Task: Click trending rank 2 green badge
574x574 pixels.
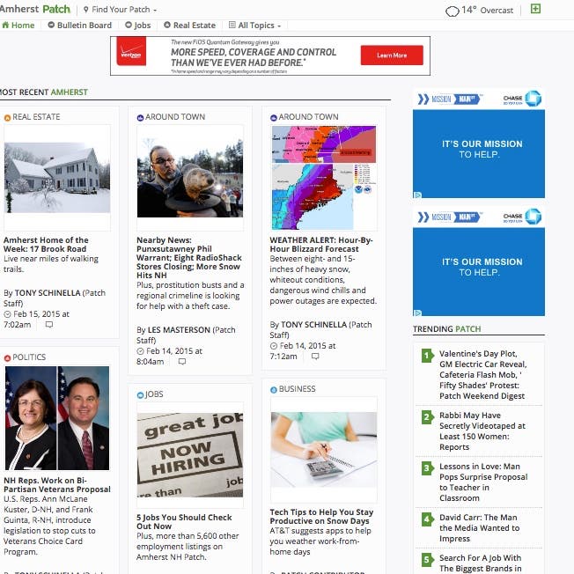Action: (427, 417)
